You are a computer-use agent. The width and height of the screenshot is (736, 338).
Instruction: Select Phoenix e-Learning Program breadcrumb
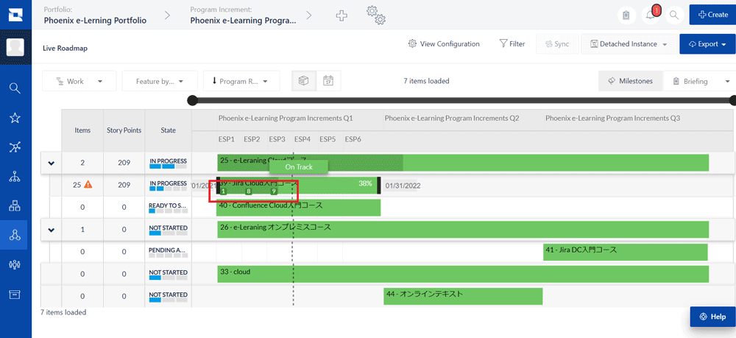[x=243, y=20]
